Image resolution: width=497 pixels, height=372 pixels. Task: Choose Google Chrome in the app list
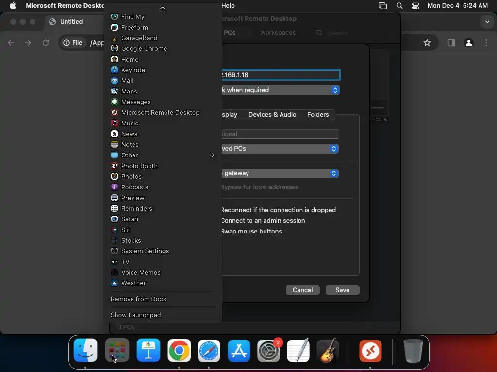(162, 48)
